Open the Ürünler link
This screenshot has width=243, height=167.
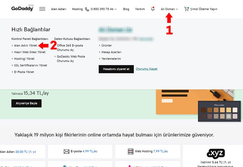point(107,45)
